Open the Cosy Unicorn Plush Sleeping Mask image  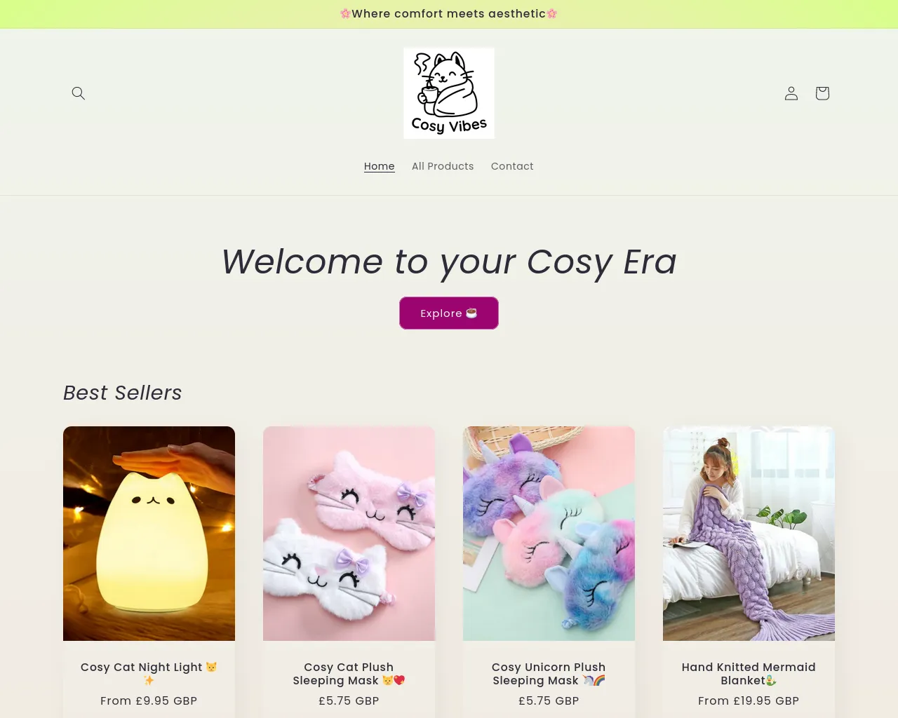tap(549, 534)
